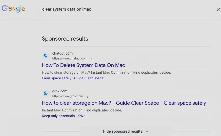Click the globe favicon beside chatgpt.com
Viewport: 221px width, 136px height.
coord(46,56)
